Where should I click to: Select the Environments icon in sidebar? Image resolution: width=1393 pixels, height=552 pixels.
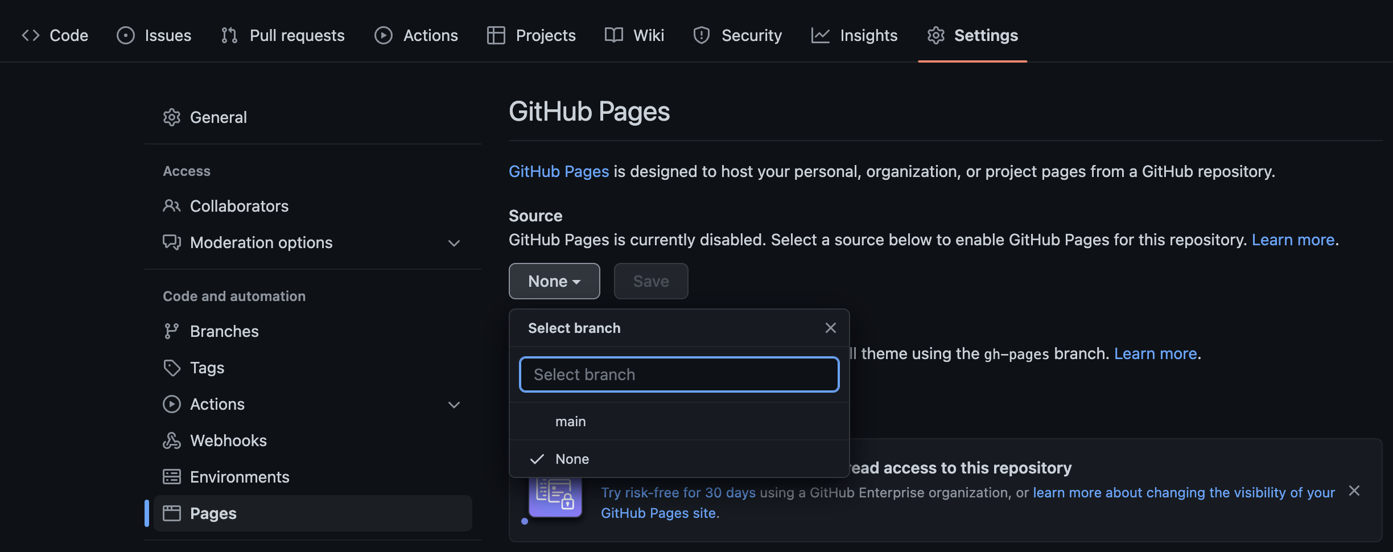point(172,476)
